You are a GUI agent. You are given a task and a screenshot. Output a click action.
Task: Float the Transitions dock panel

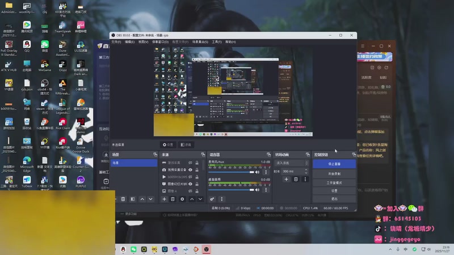click(x=308, y=155)
